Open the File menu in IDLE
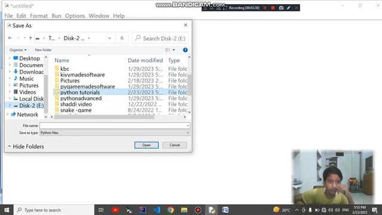The width and height of the screenshot is (382, 215). tap(8, 16)
